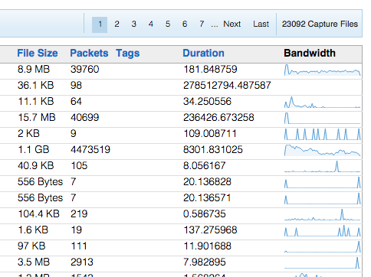The height and width of the screenshot is (277, 371).
Task: Select the 8.9 MB file size cell
Action: click(x=34, y=70)
